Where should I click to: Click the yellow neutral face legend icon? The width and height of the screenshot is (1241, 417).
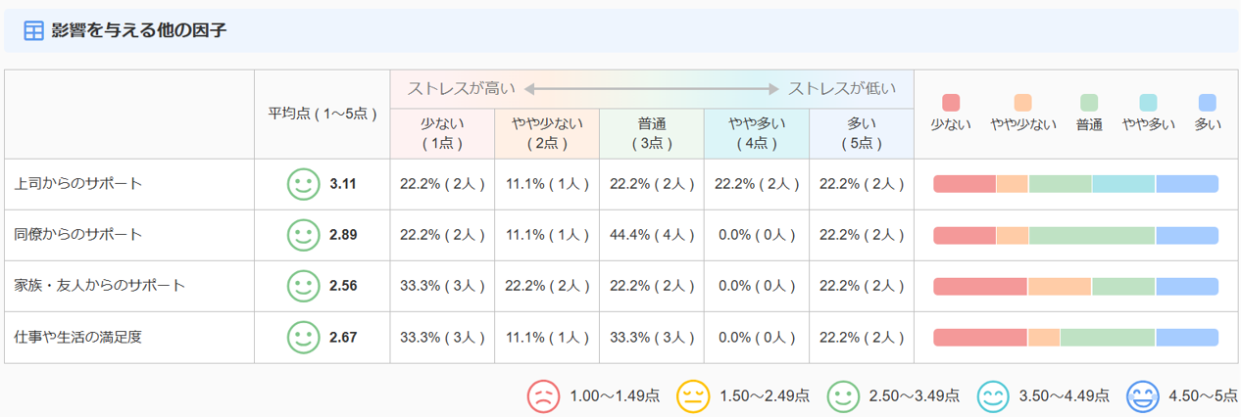694,395
